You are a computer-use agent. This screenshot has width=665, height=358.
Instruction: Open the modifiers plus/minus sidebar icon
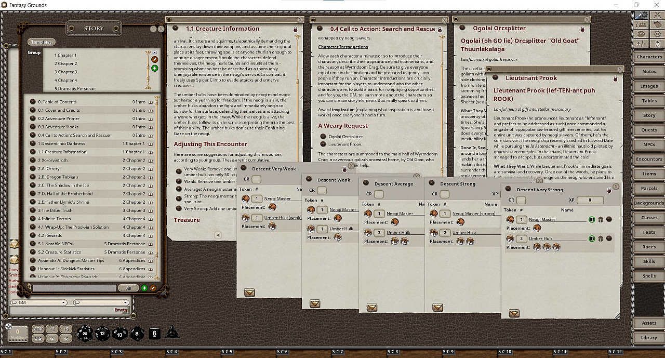pos(641,43)
